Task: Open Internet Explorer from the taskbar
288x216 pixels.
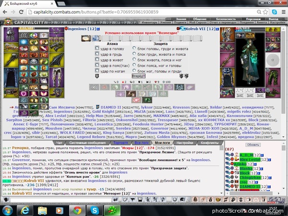Action: coord(25,210)
